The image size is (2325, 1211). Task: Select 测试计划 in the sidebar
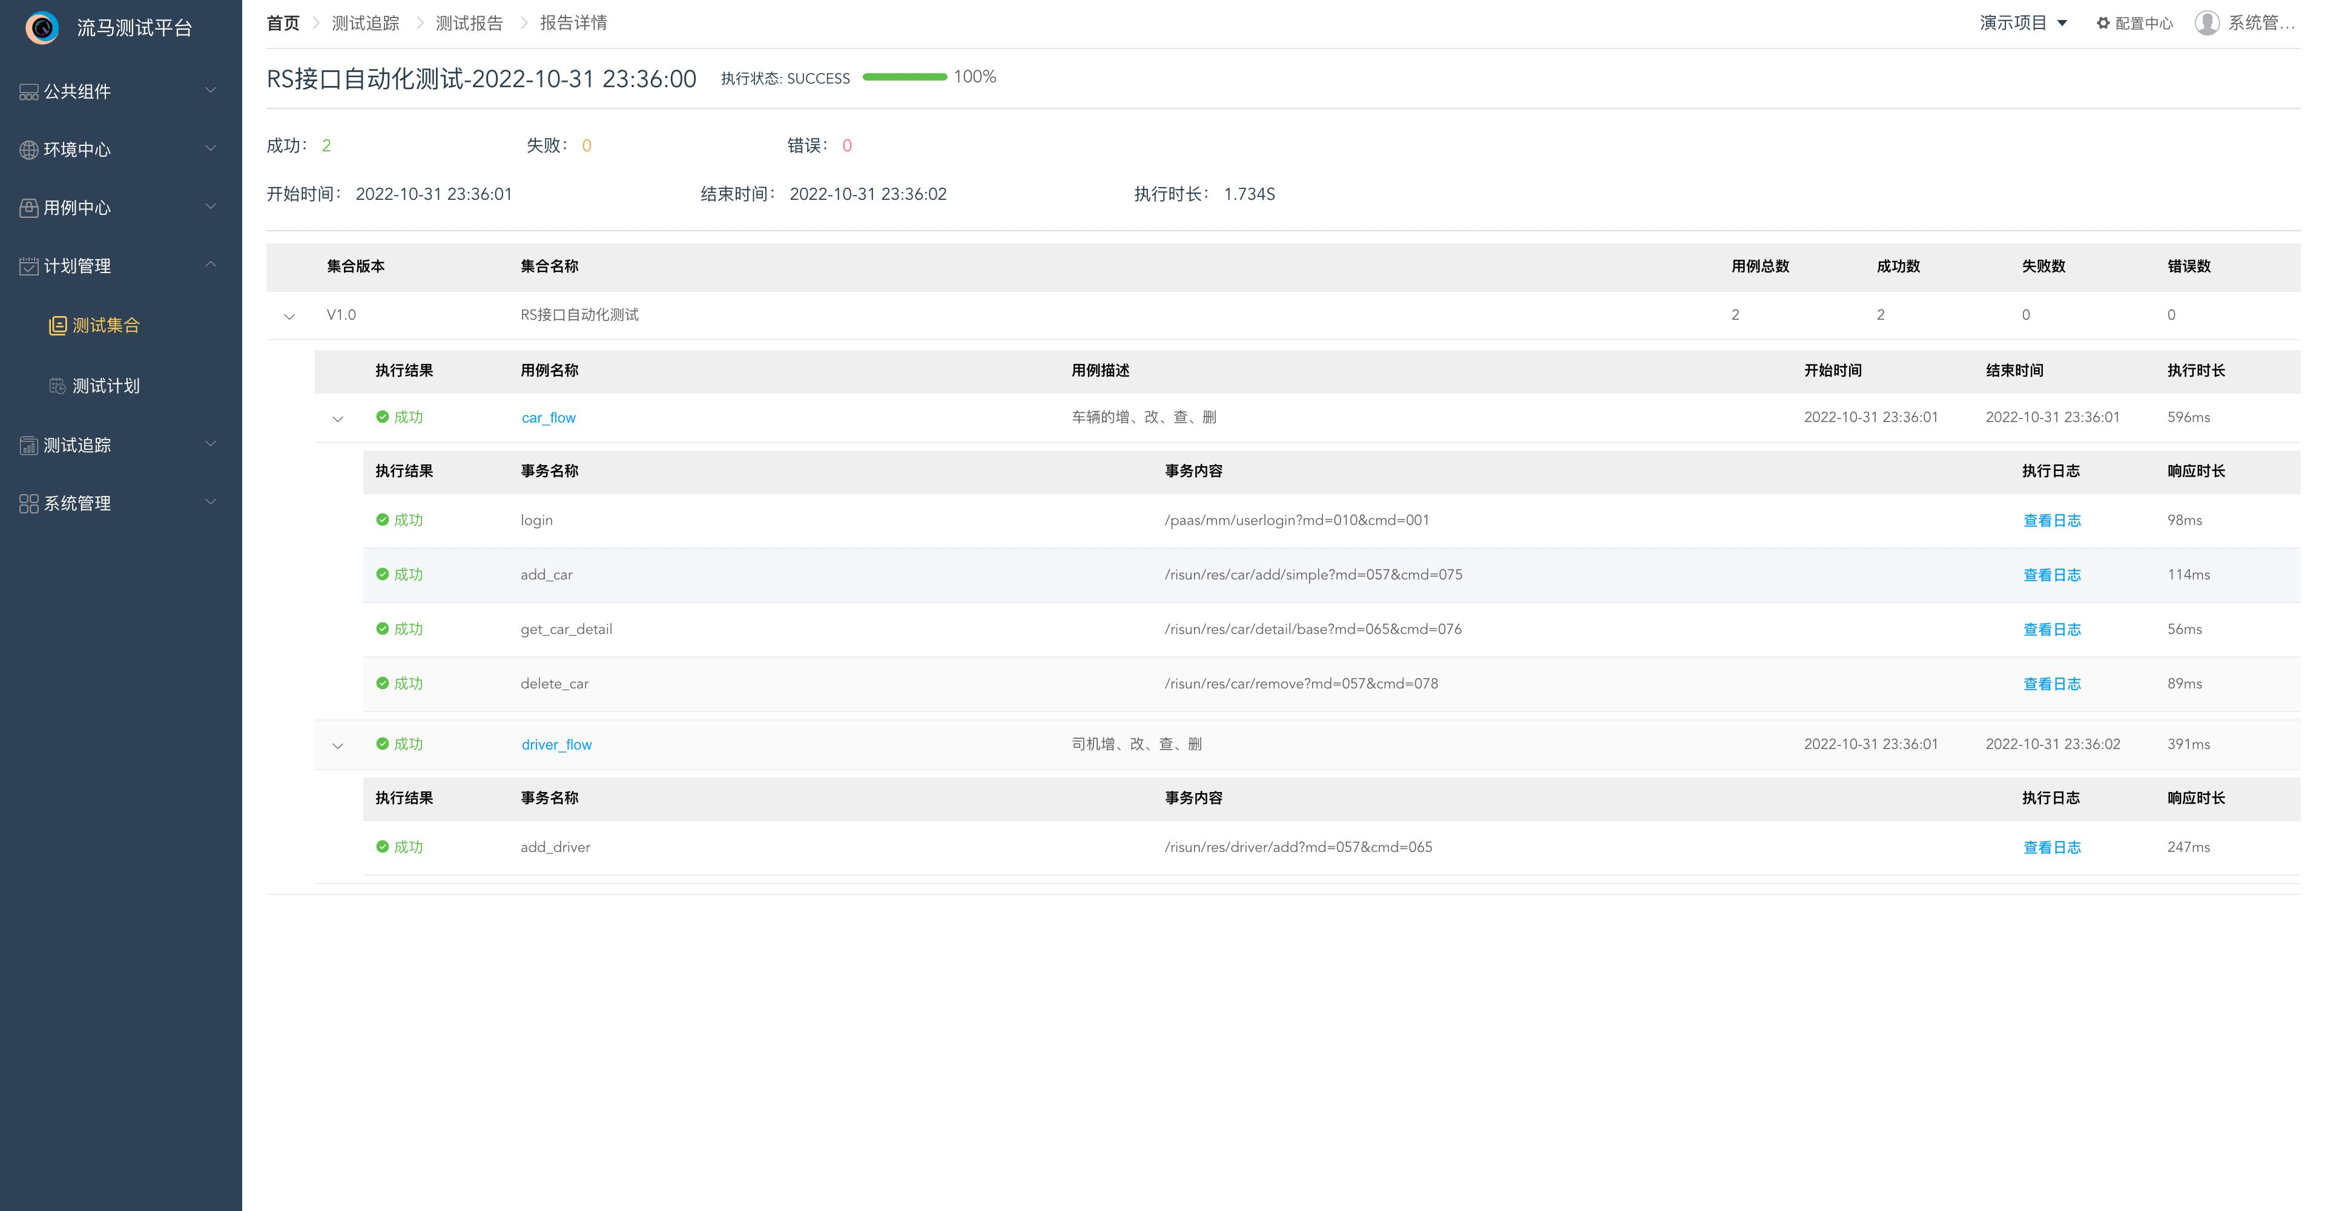tap(105, 386)
